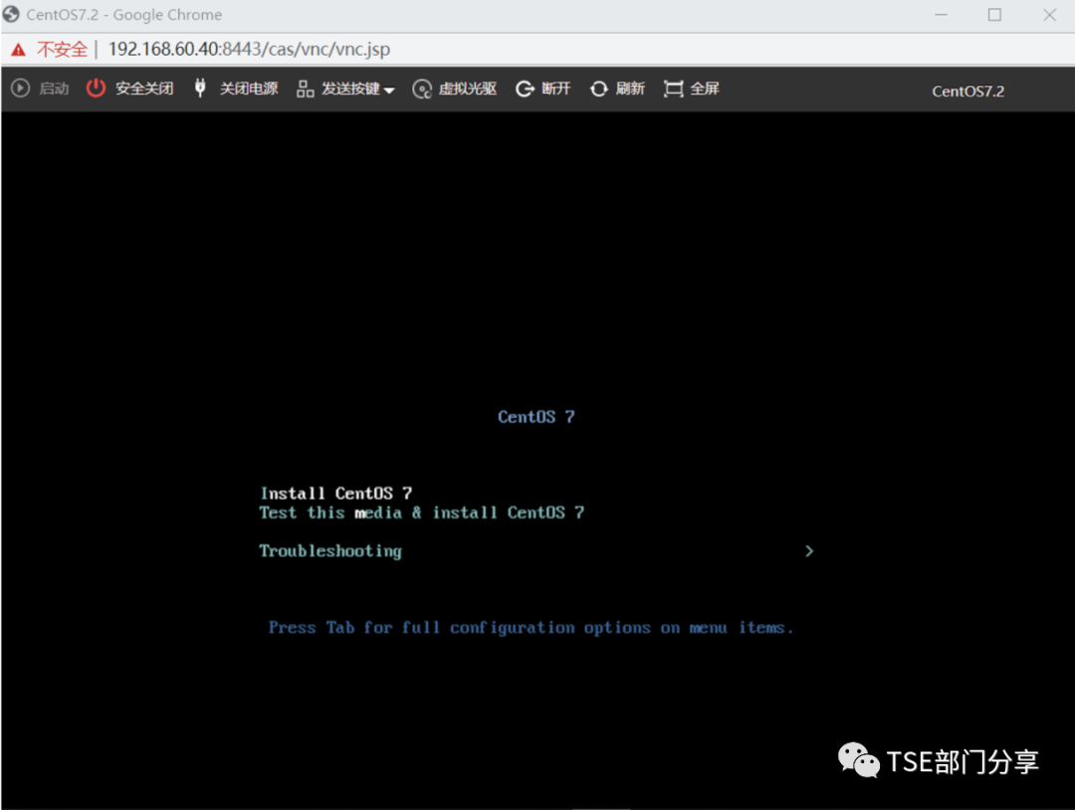Click the 不安全 security warning text
1075x810 pixels.
[x=63, y=50]
